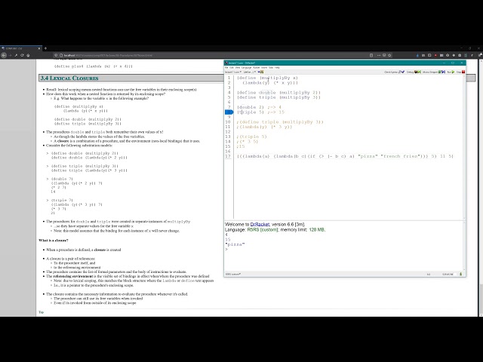
Task: Open the View menu in DrRacket
Action: tap(238, 67)
